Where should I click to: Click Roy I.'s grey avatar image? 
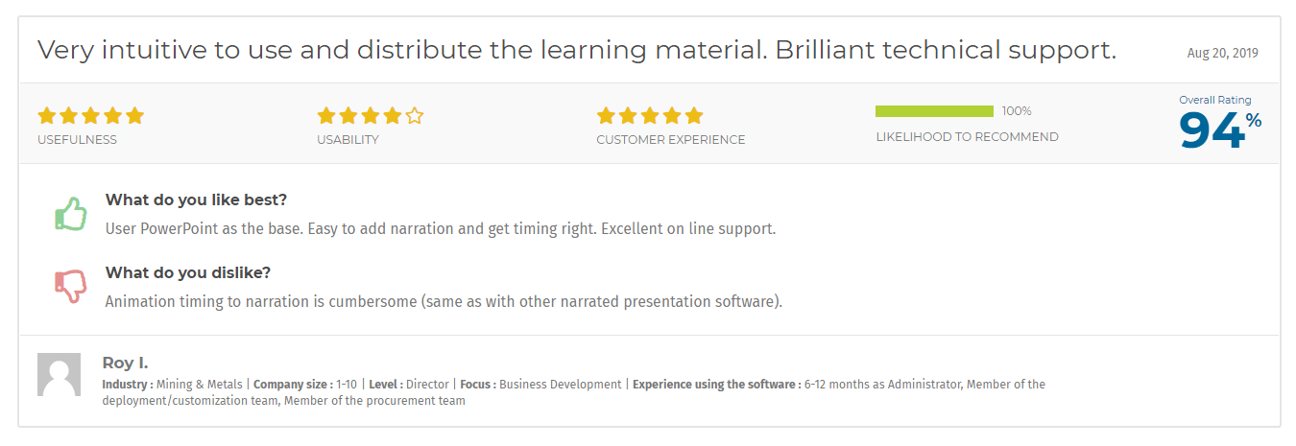pyautogui.click(x=59, y=374)
